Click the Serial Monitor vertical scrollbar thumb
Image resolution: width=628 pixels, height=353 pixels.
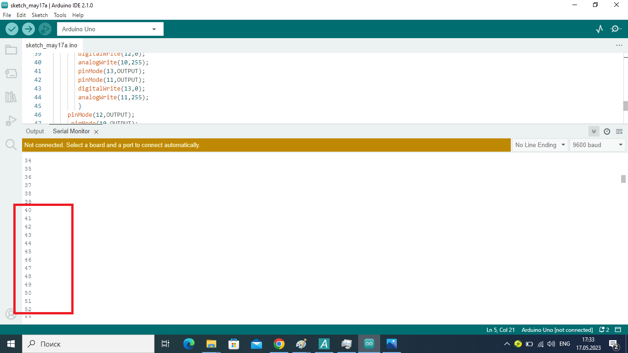(x=623, y=179)
